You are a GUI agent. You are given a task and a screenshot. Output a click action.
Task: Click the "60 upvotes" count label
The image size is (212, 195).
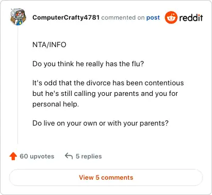coord(37,156)
